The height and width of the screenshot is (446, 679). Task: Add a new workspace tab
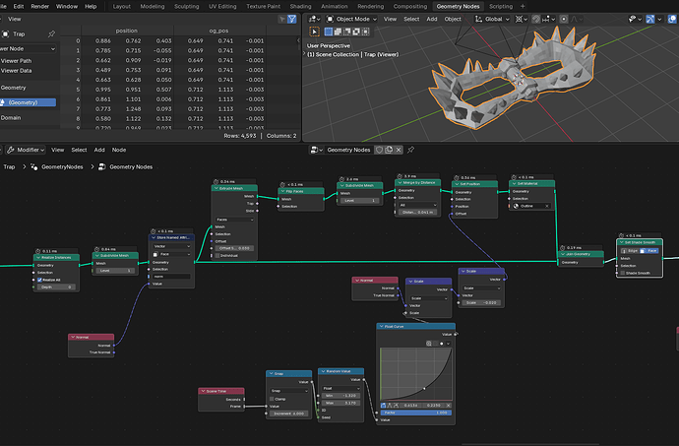point(523,6)
